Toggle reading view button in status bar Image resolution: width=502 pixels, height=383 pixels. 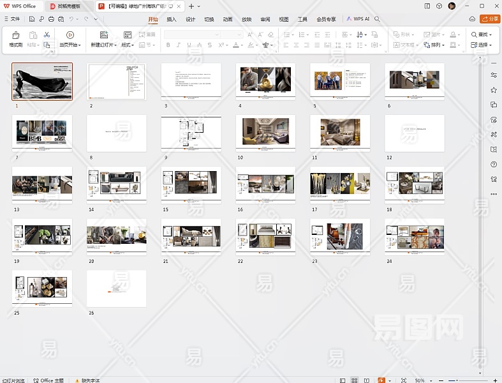pos(367,380)
